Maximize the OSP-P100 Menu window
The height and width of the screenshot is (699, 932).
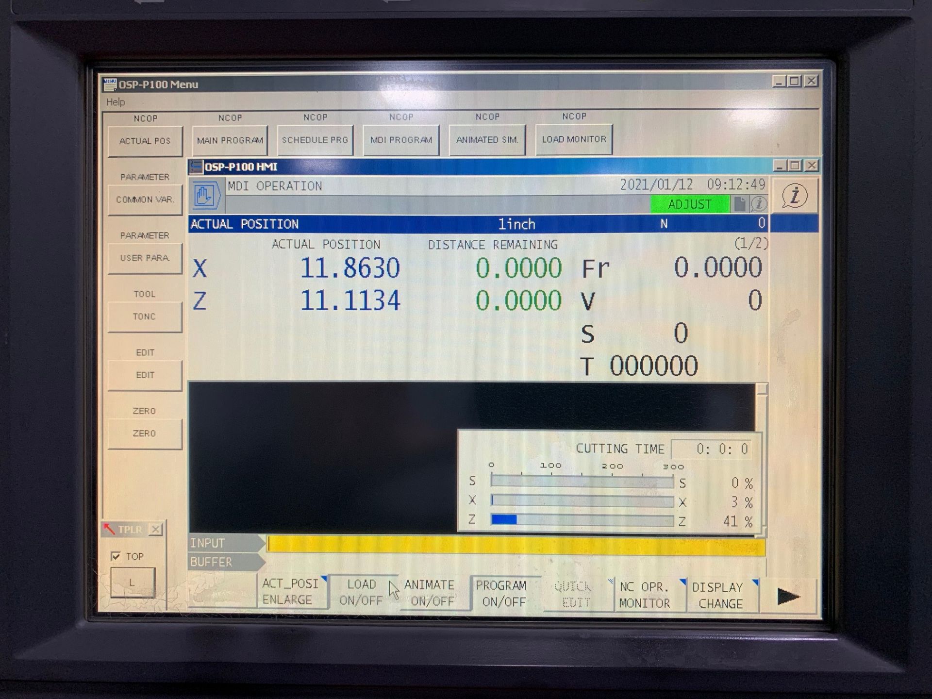(x=795, y=81)
